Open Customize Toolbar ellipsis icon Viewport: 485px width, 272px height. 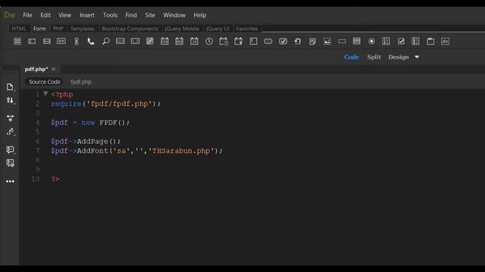pos(10,181)
